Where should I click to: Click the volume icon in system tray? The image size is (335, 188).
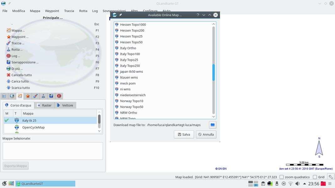pyautogui.click(x=297, y=184)
